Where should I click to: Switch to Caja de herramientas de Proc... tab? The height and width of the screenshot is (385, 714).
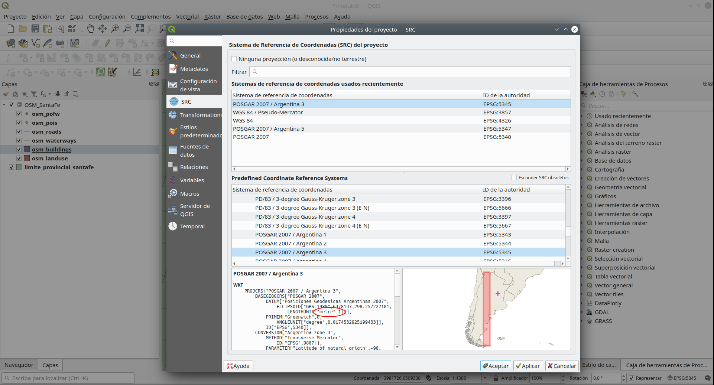[x=667, y=365]
